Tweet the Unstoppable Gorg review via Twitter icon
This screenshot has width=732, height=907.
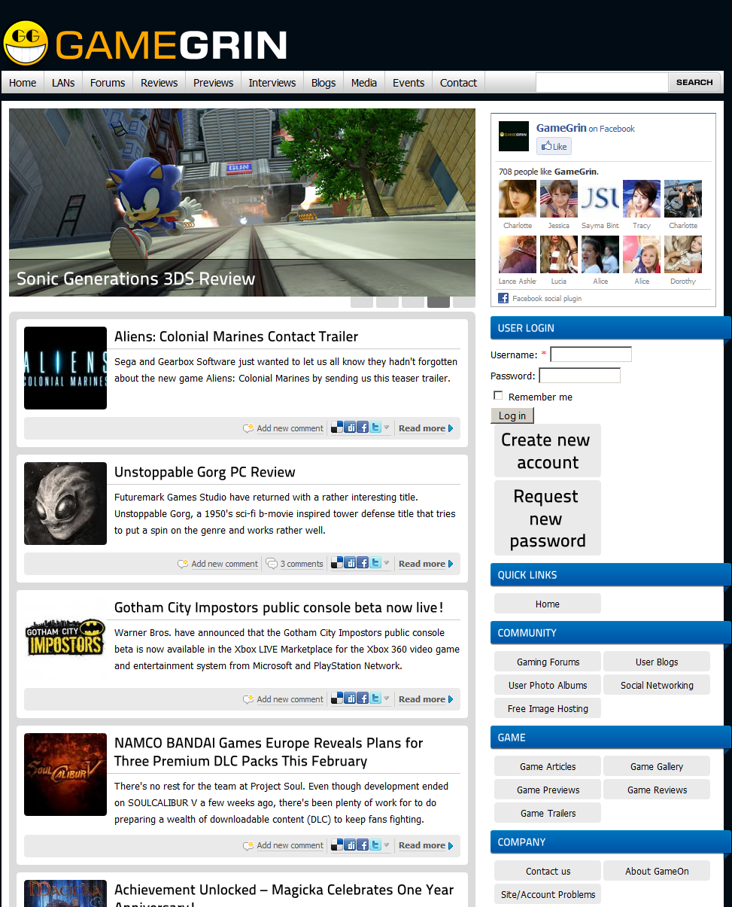375,563
